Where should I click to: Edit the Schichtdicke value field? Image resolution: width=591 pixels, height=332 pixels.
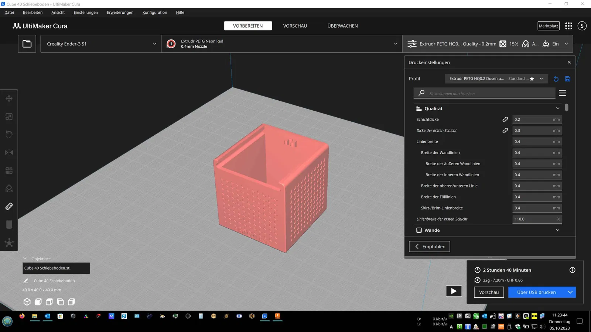pos(537,120)
